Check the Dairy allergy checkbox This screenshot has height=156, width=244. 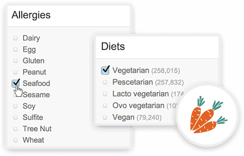tap(15, 38)
